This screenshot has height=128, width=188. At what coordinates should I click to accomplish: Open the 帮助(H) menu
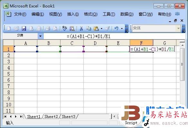tap(164, 14)
